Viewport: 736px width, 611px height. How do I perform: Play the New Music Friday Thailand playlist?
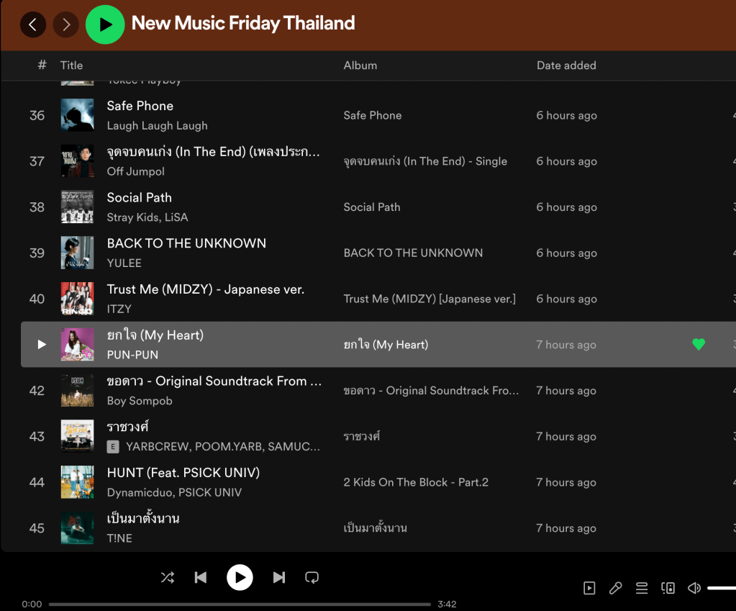click(105, 24)
